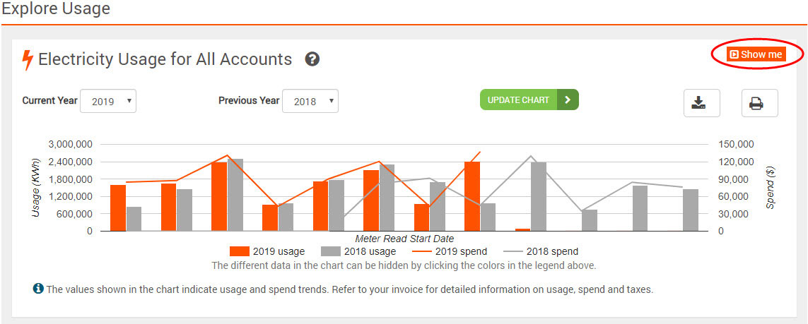
Task: Hide the 2019 spend line via legend
Action: [x=449, y=251]
